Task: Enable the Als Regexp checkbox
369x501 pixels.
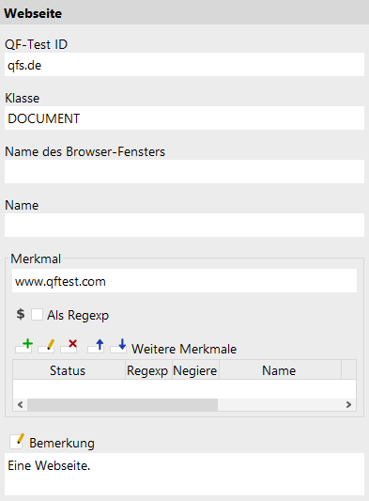Action: [x=37, y=314]
